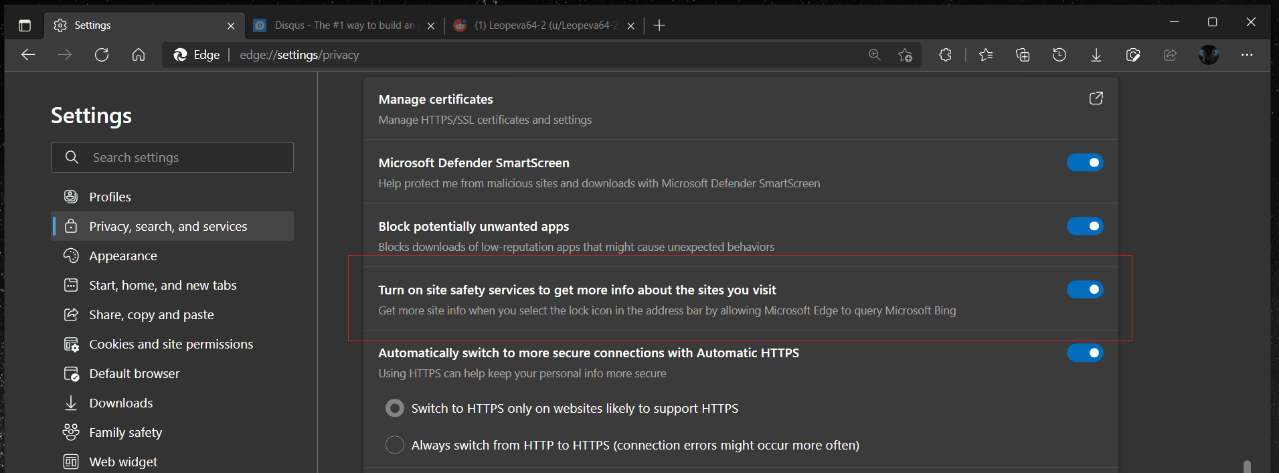Switch to the Leopeva64-2 Reddit tab
The height and width of the screenshot is (473, 1279).
pos(543,25)
